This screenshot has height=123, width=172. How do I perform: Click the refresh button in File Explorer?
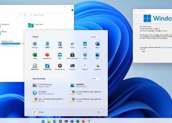click(25, 15)
